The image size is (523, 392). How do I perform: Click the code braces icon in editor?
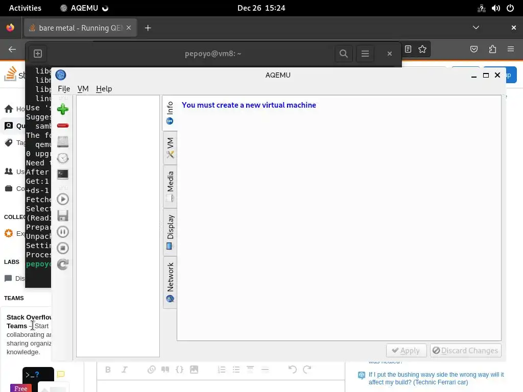pos(179,370)
